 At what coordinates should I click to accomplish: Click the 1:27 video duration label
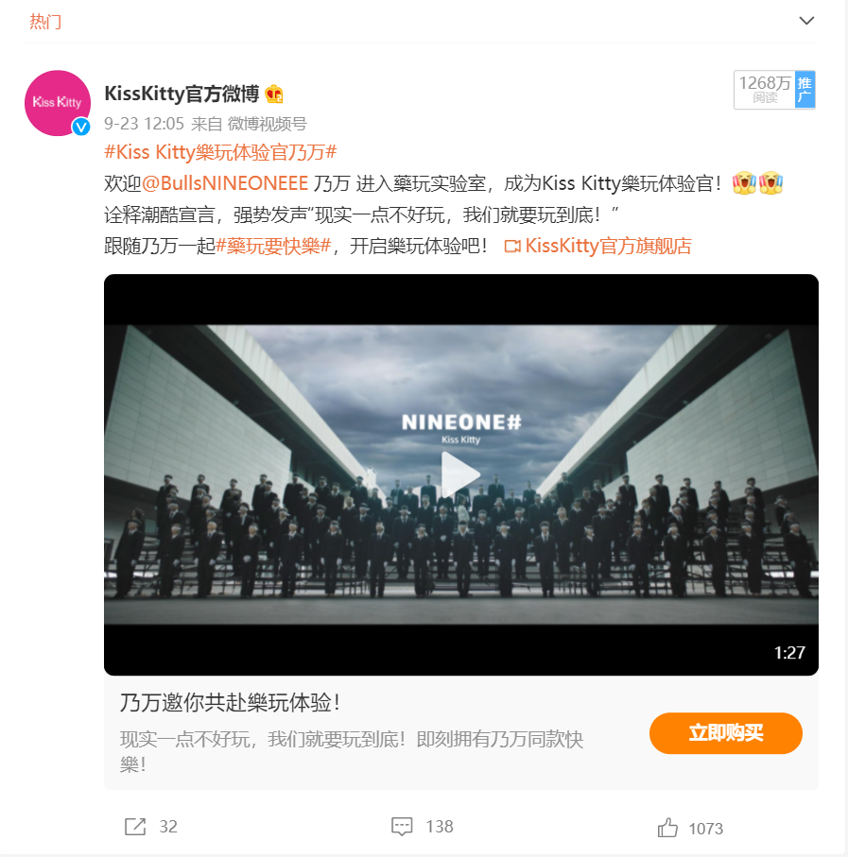(x=789, y=653)
